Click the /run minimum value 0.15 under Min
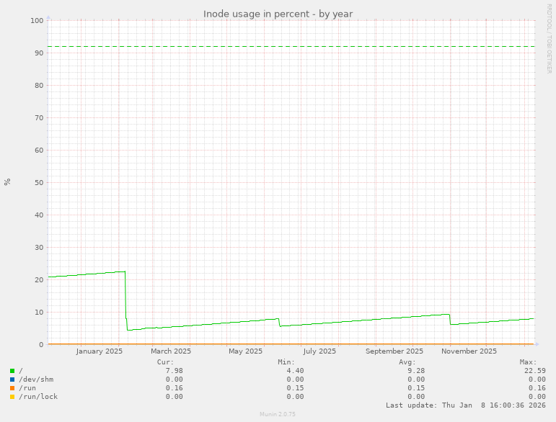Screen dimensions: 556x422 point(295,388)
